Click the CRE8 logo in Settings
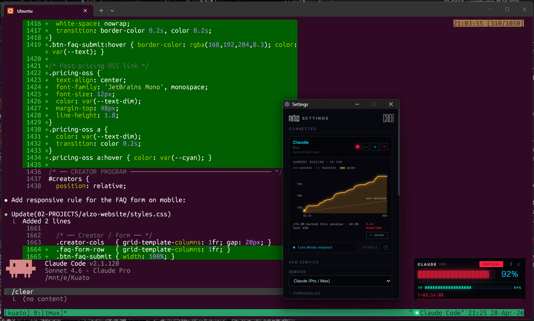534x321 pixels. pyautogui.click(x=388, y=118)
